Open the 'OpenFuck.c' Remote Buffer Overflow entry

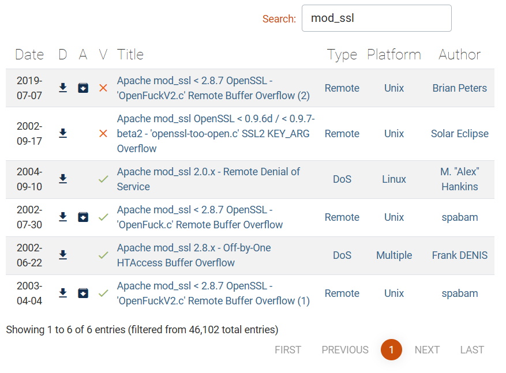pos(200,217)
